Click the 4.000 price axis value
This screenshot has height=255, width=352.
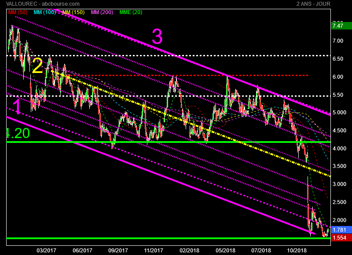coord(339,148)
